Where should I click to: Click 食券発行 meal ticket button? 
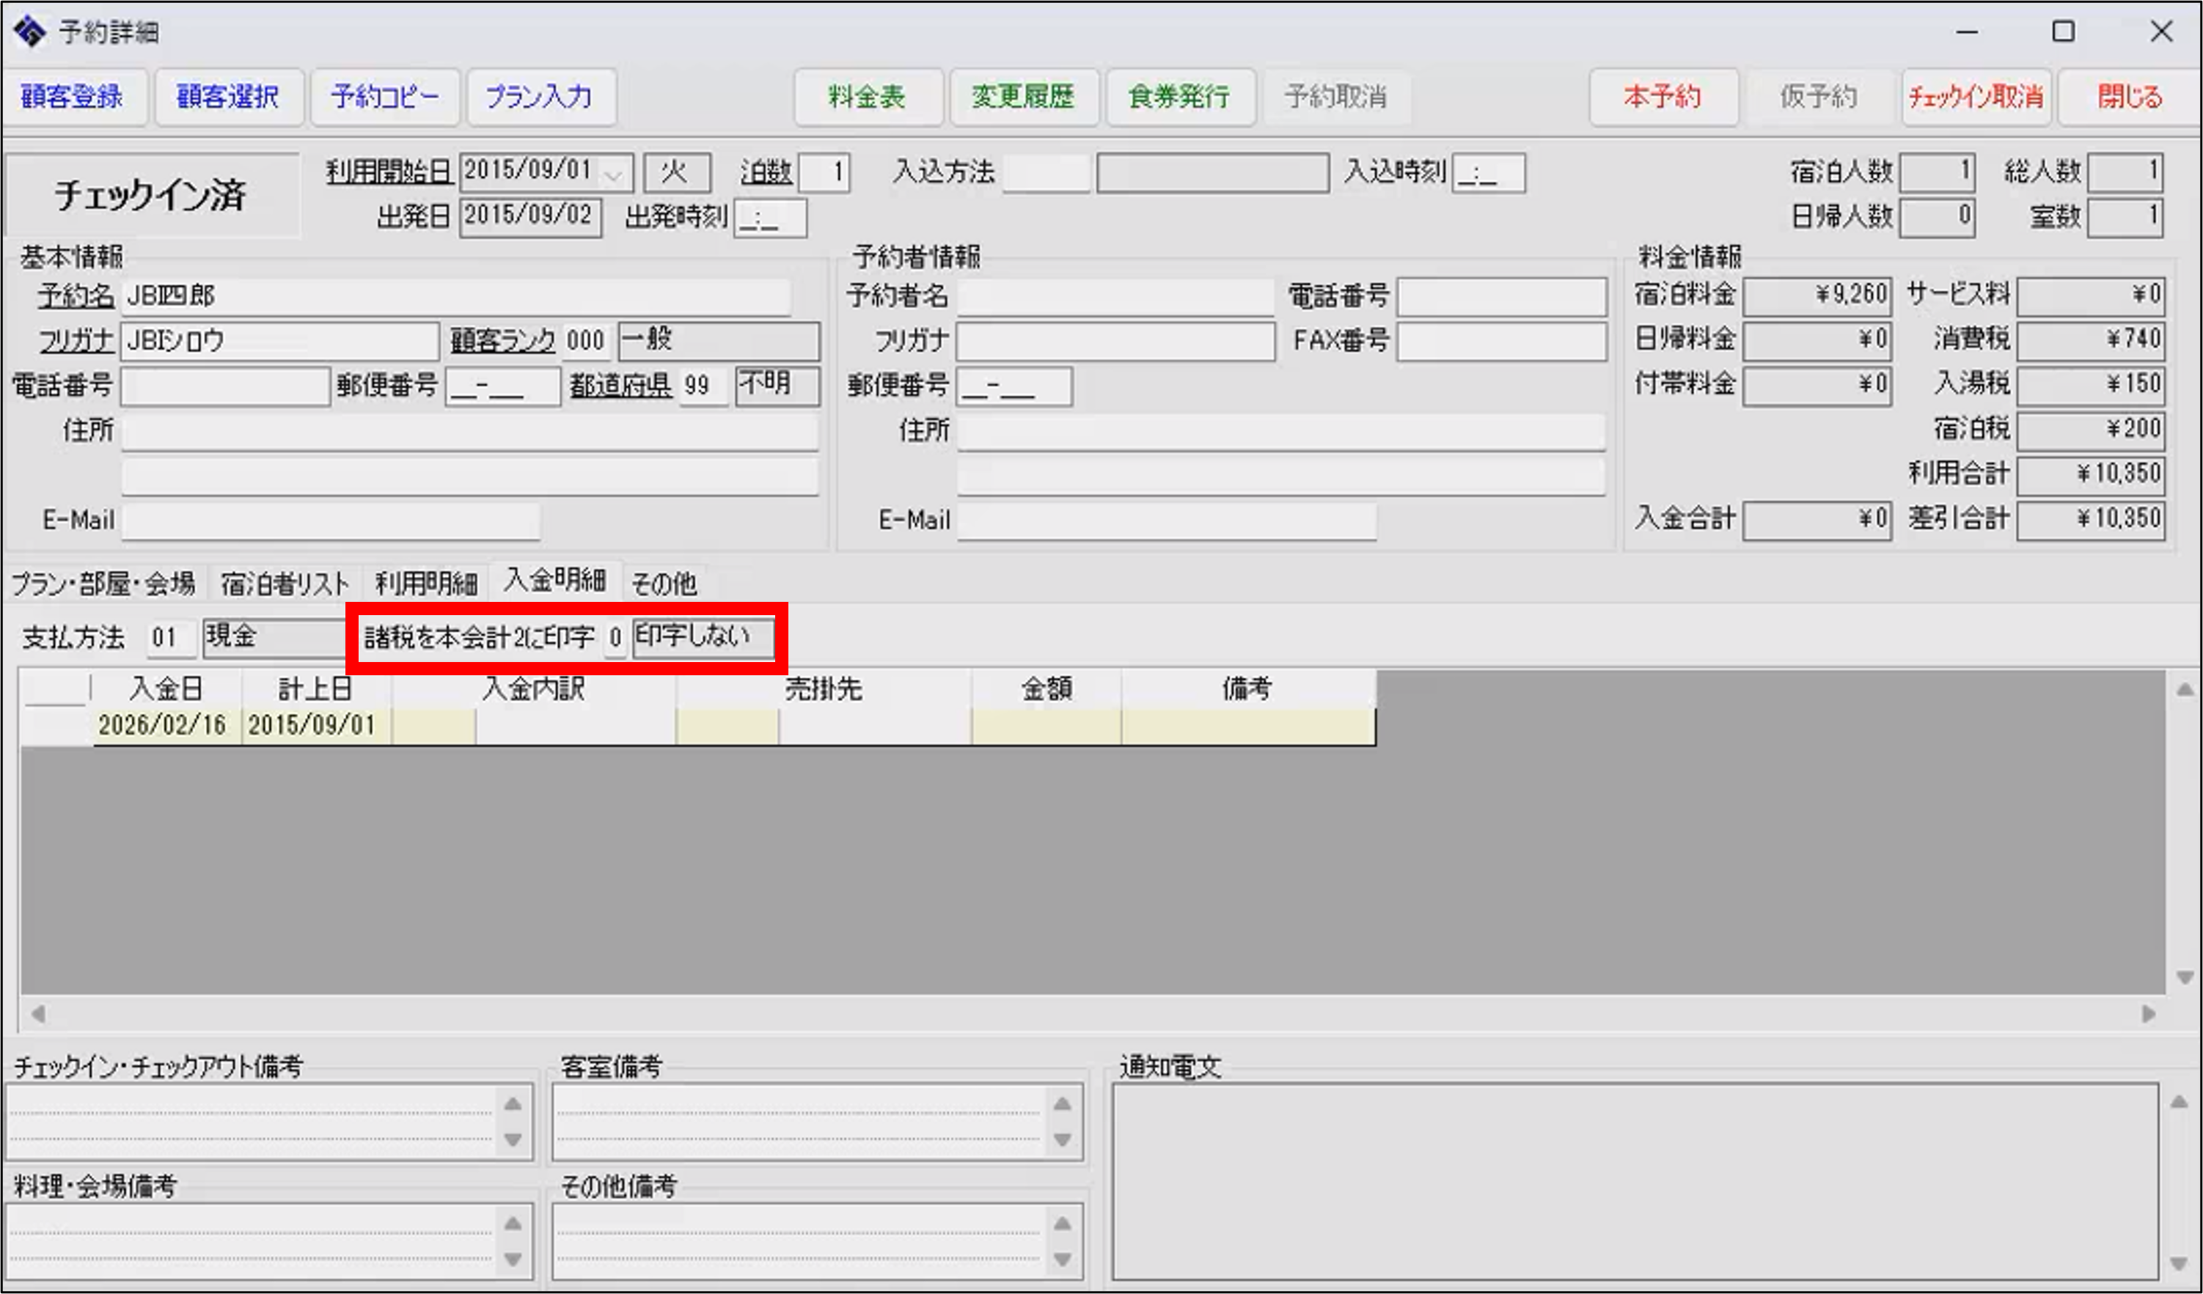1179,97
